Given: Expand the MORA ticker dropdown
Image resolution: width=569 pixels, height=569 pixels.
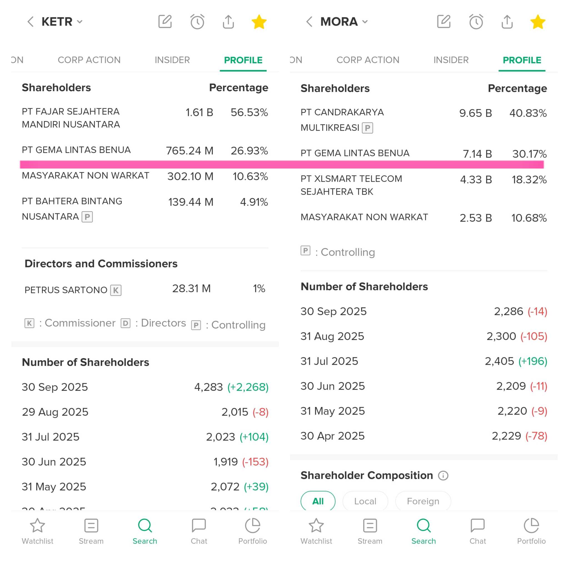Looking at the screenshot, I should click(x=365, y=21).
